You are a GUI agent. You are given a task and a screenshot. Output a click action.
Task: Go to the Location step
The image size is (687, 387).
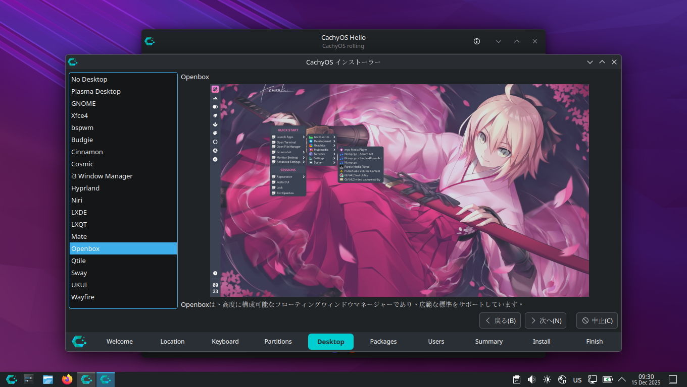pyautogui.click(x=173, y=342)
